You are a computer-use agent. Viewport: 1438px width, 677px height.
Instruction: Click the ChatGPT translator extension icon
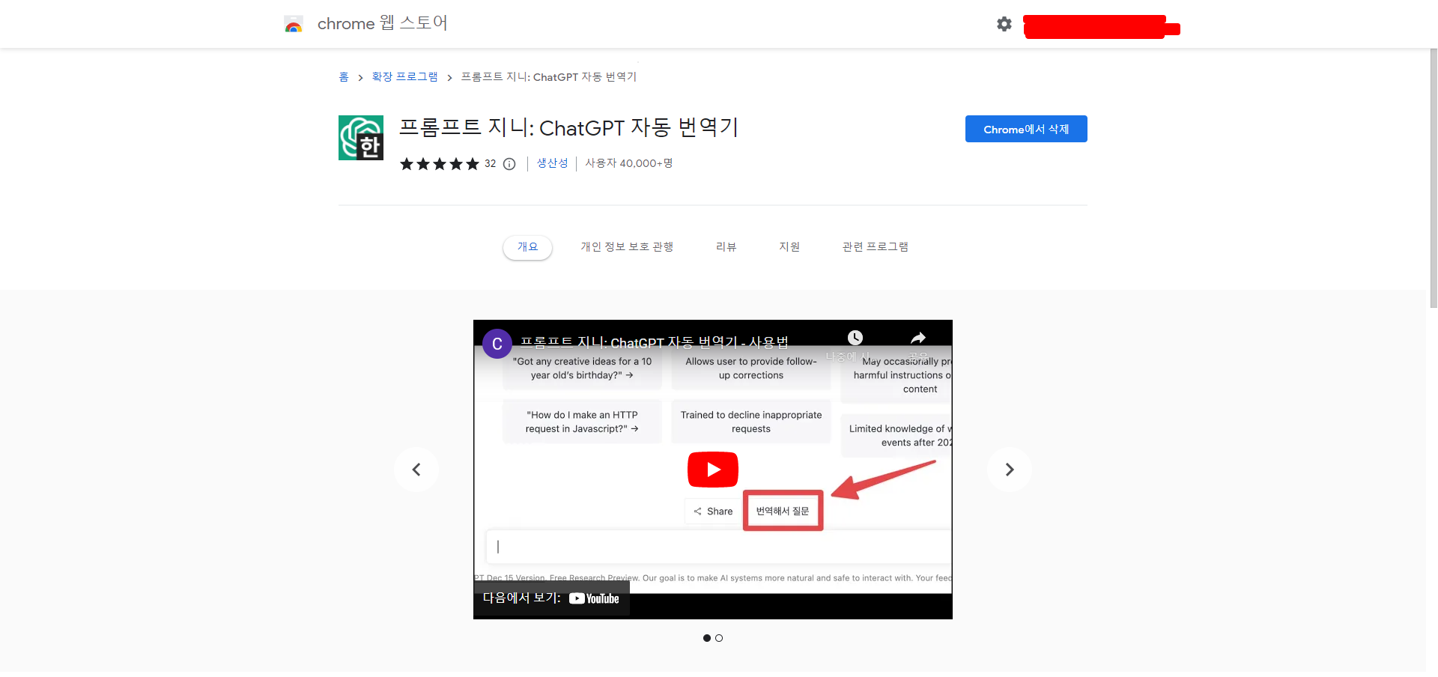coord(361,138)
